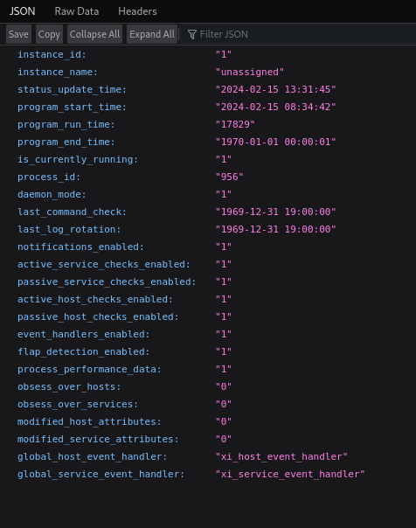
Task: Select the instance_name key
Action: click(58, 72)
